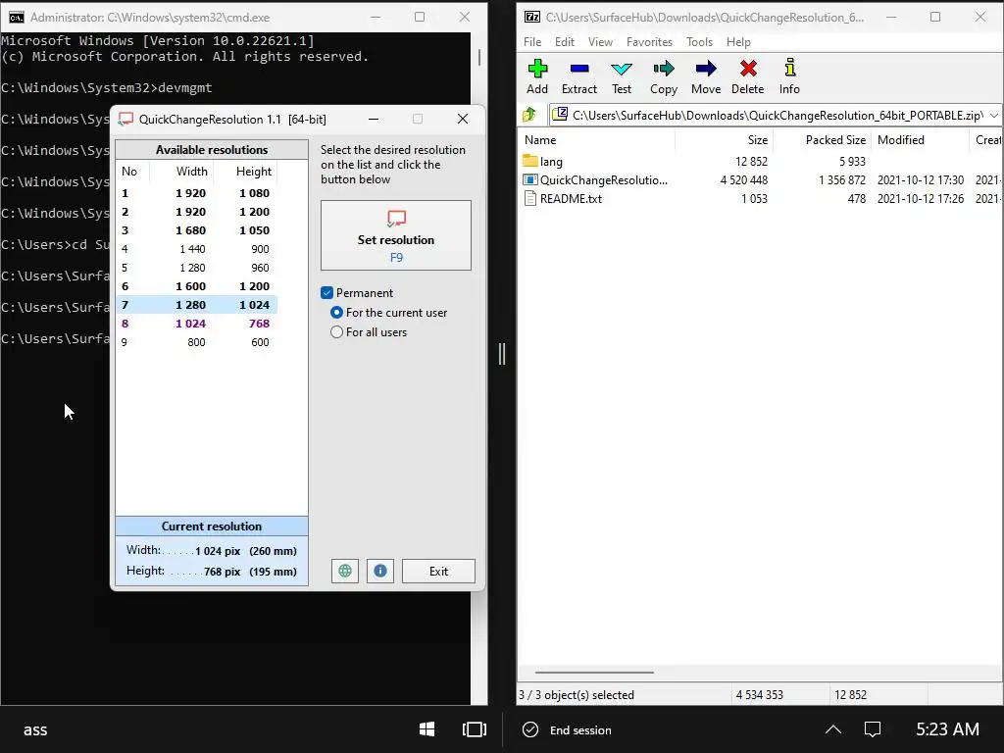Select For the current user option
Viewport: 1004px width, 753px height.
click(337, 313)
